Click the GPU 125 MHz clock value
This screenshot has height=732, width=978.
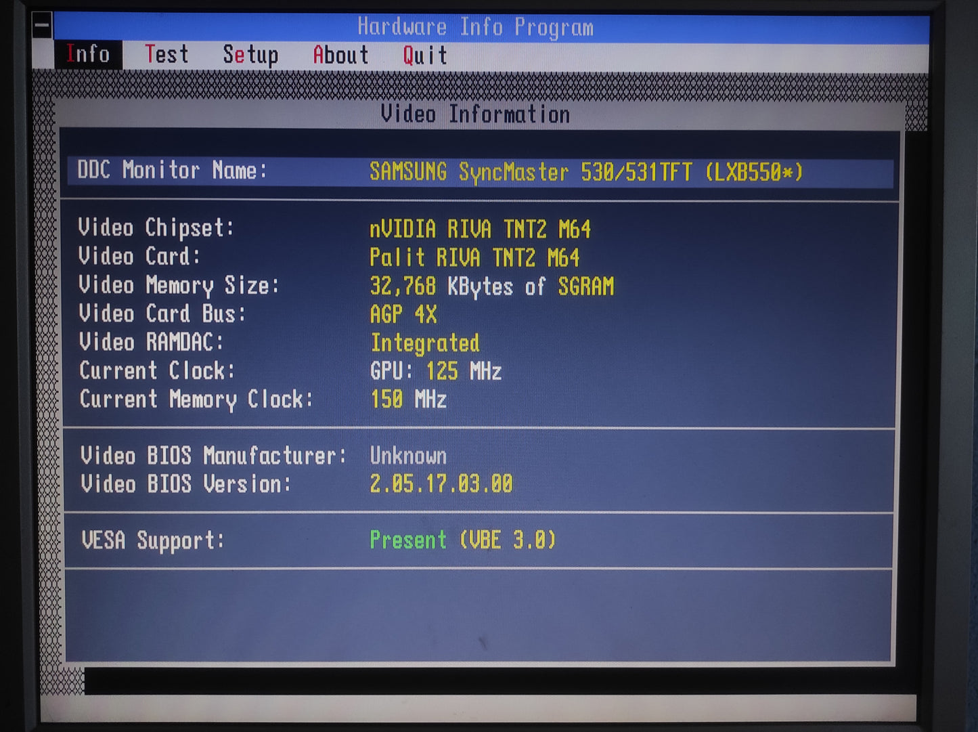click(x=435, y=371)
